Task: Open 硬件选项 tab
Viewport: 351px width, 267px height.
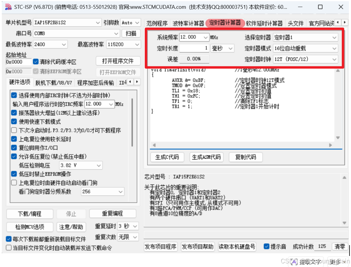Action: tap(20, 82)
